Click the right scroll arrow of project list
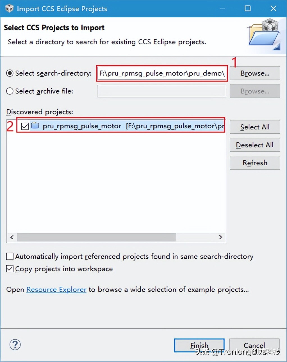This screenshot has height=362, width=287. 221,237
